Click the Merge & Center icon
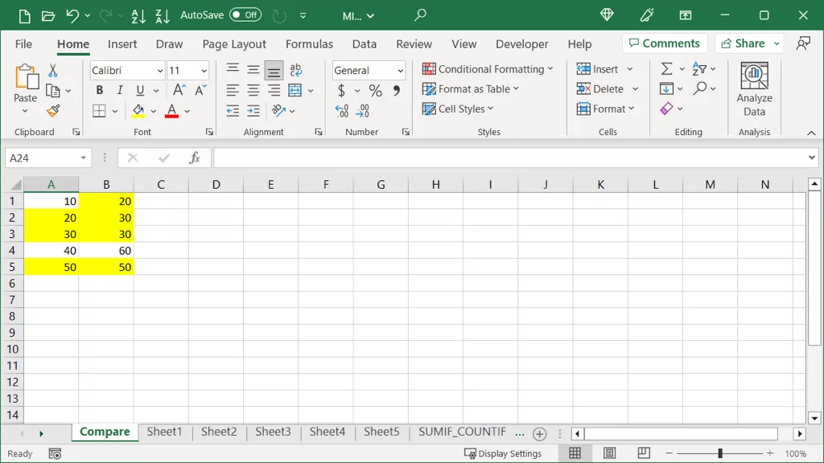Viewport: 824px width, 463px height. (295, 90)
